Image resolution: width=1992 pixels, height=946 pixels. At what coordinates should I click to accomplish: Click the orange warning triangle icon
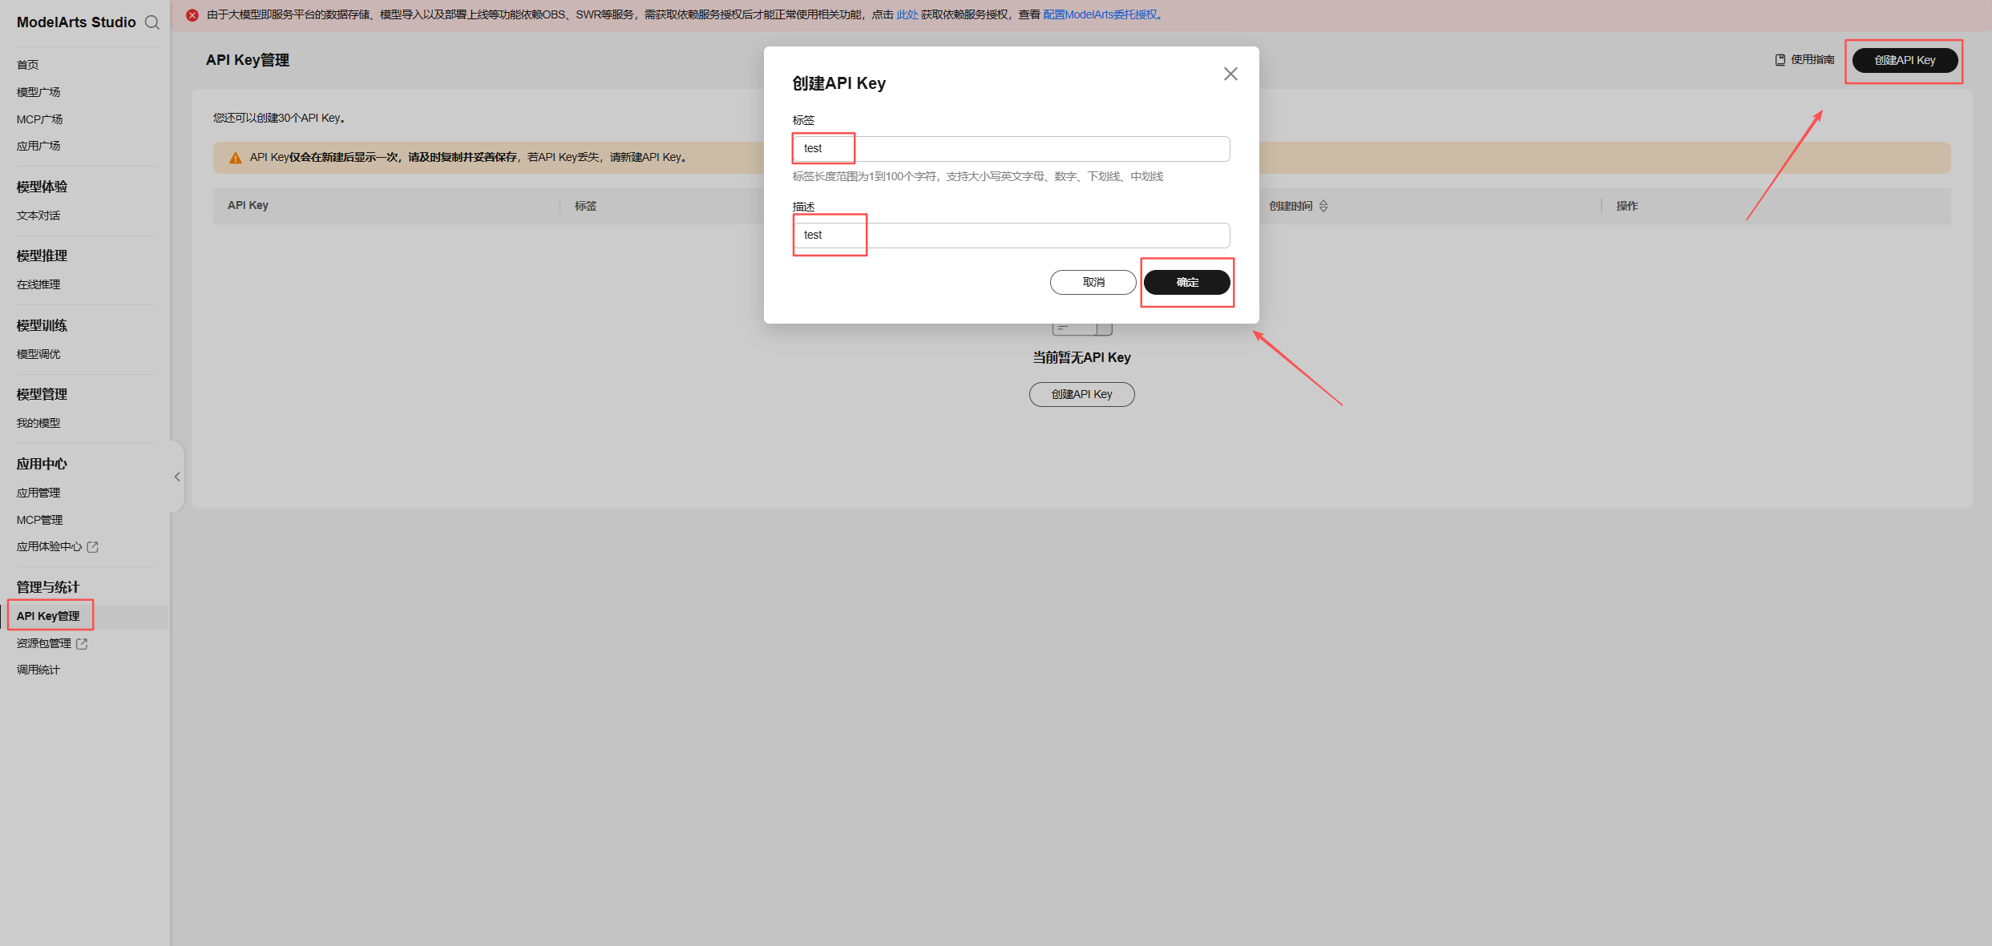point(236,158)
